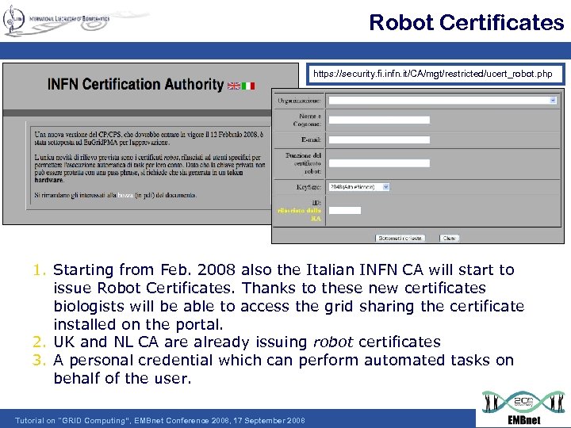
Task: Click the INFN Certification Authority heading
Action: (x=136, y=84)
